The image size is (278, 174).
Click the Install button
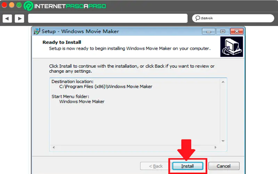tap(188, 166)
